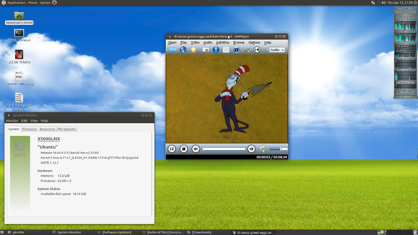Viewport: 418px width, 235px height.
Task: Click the Open URL globe icon
Action: point(183,50)
